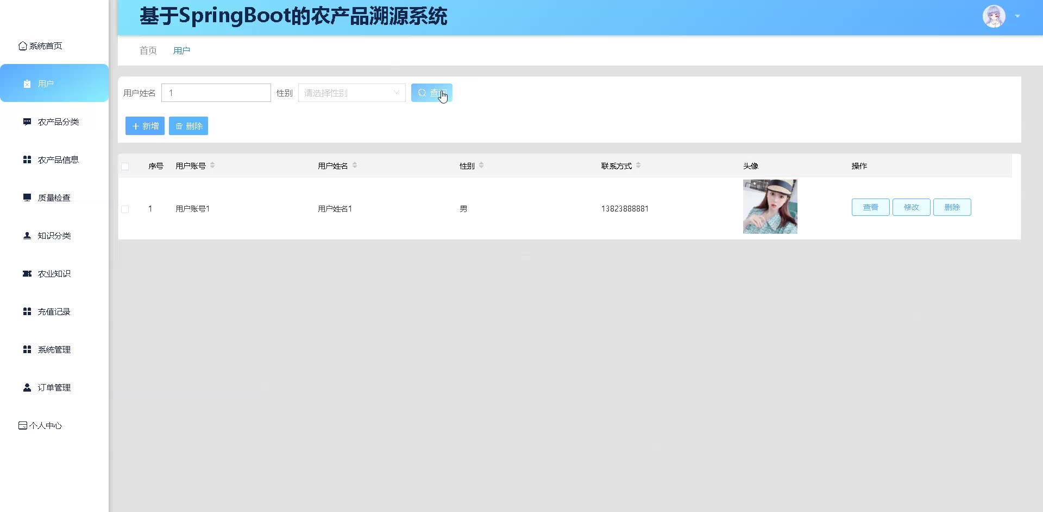The width and height of the screenshot is (1043, 512).
Task: Click the 用户 breadcrumb item
Action: point(181,50)
